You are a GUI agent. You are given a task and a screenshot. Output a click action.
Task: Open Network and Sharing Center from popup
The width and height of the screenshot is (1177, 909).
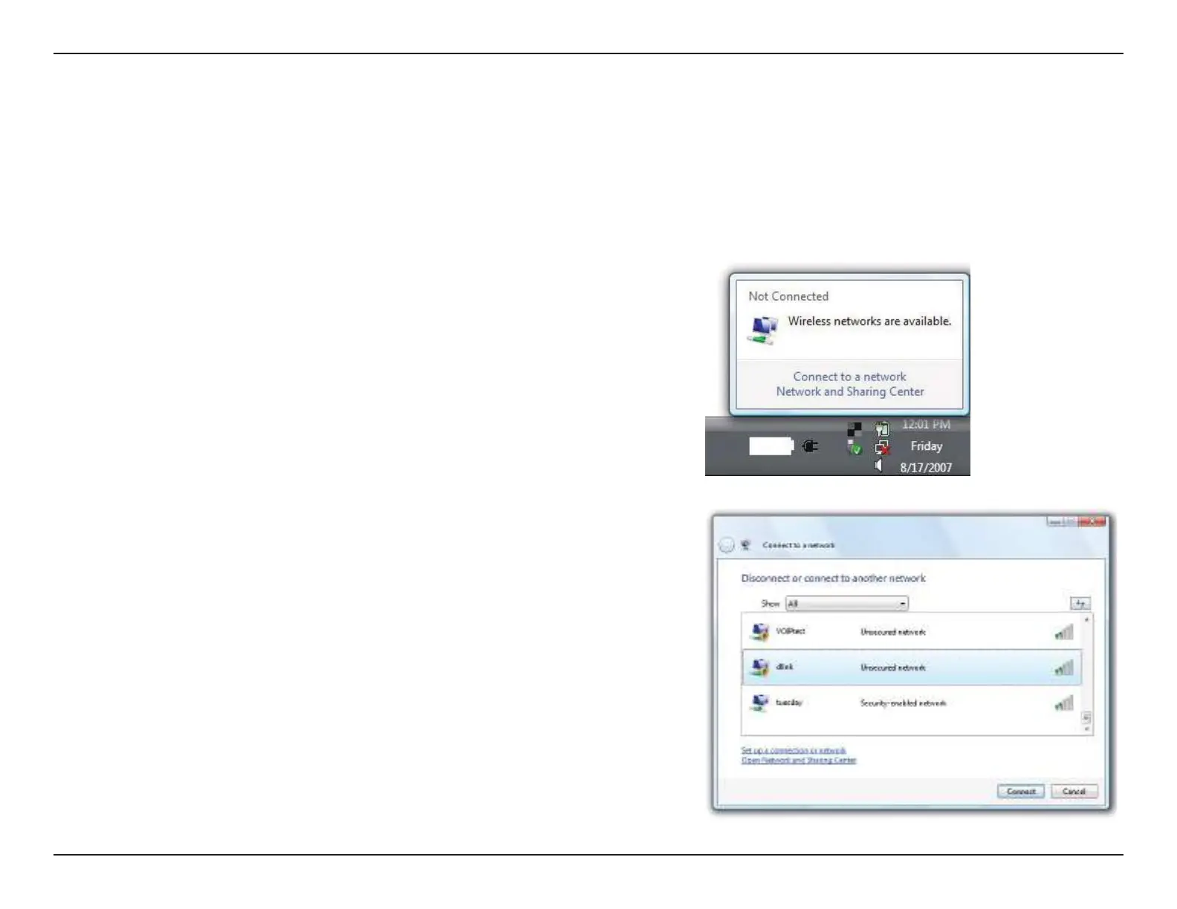[850, 391]
